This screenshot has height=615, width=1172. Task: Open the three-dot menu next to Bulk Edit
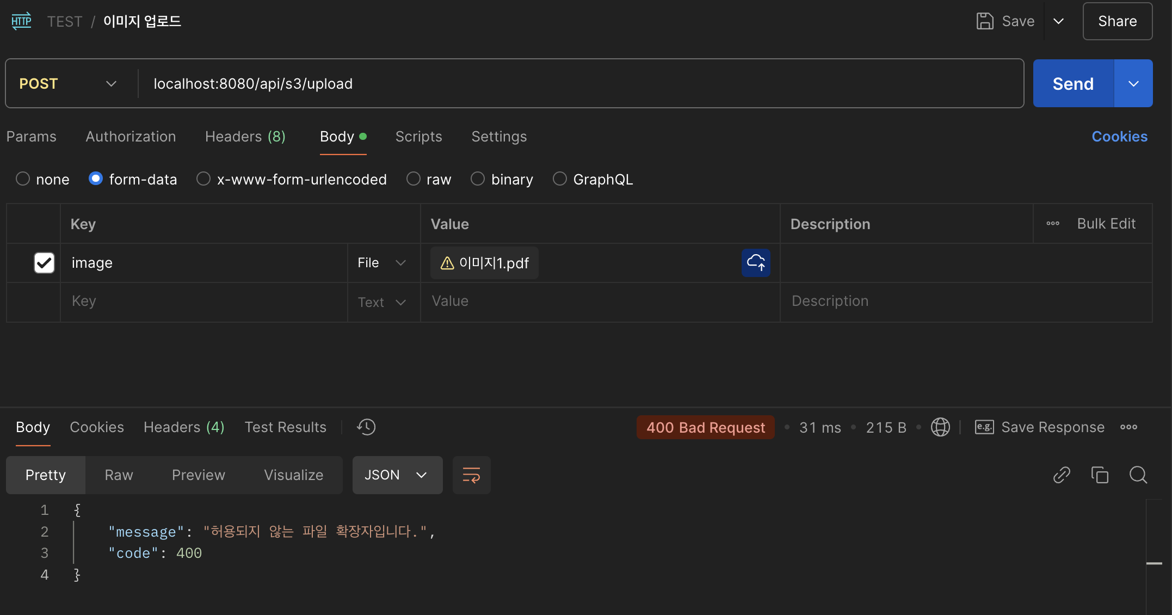click(x=1053, y=224)
